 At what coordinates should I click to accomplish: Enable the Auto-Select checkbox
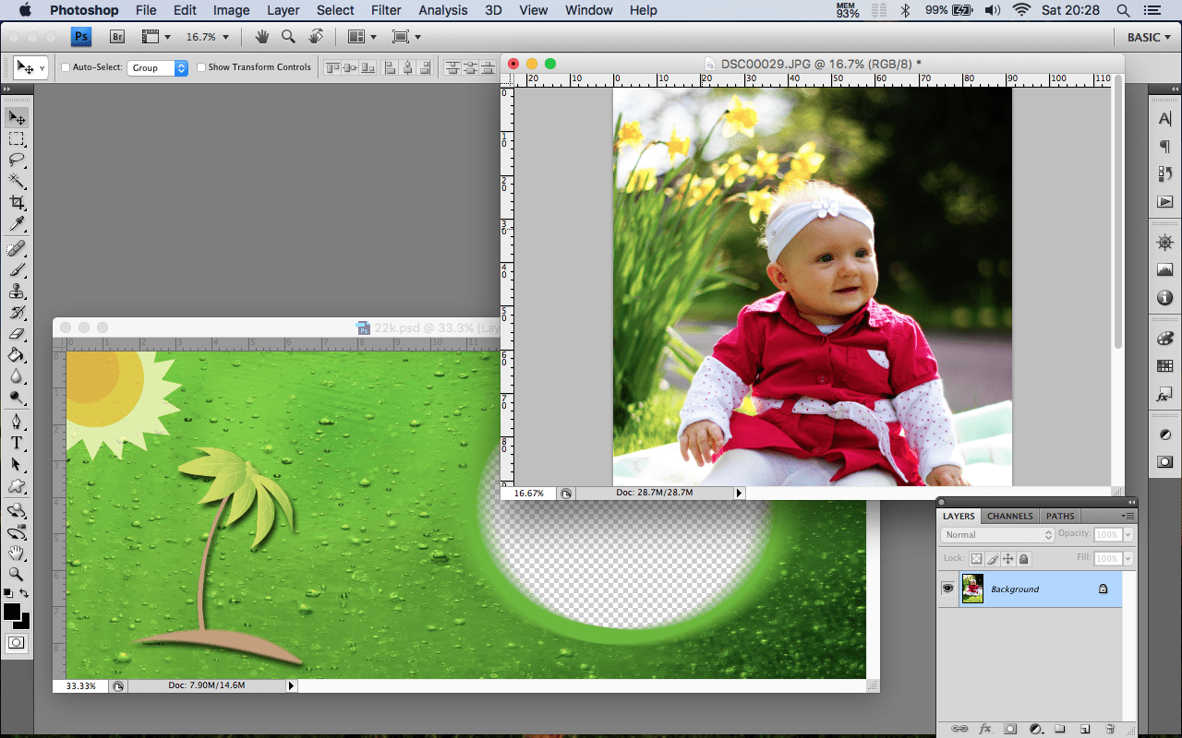(x=66, y=67)
